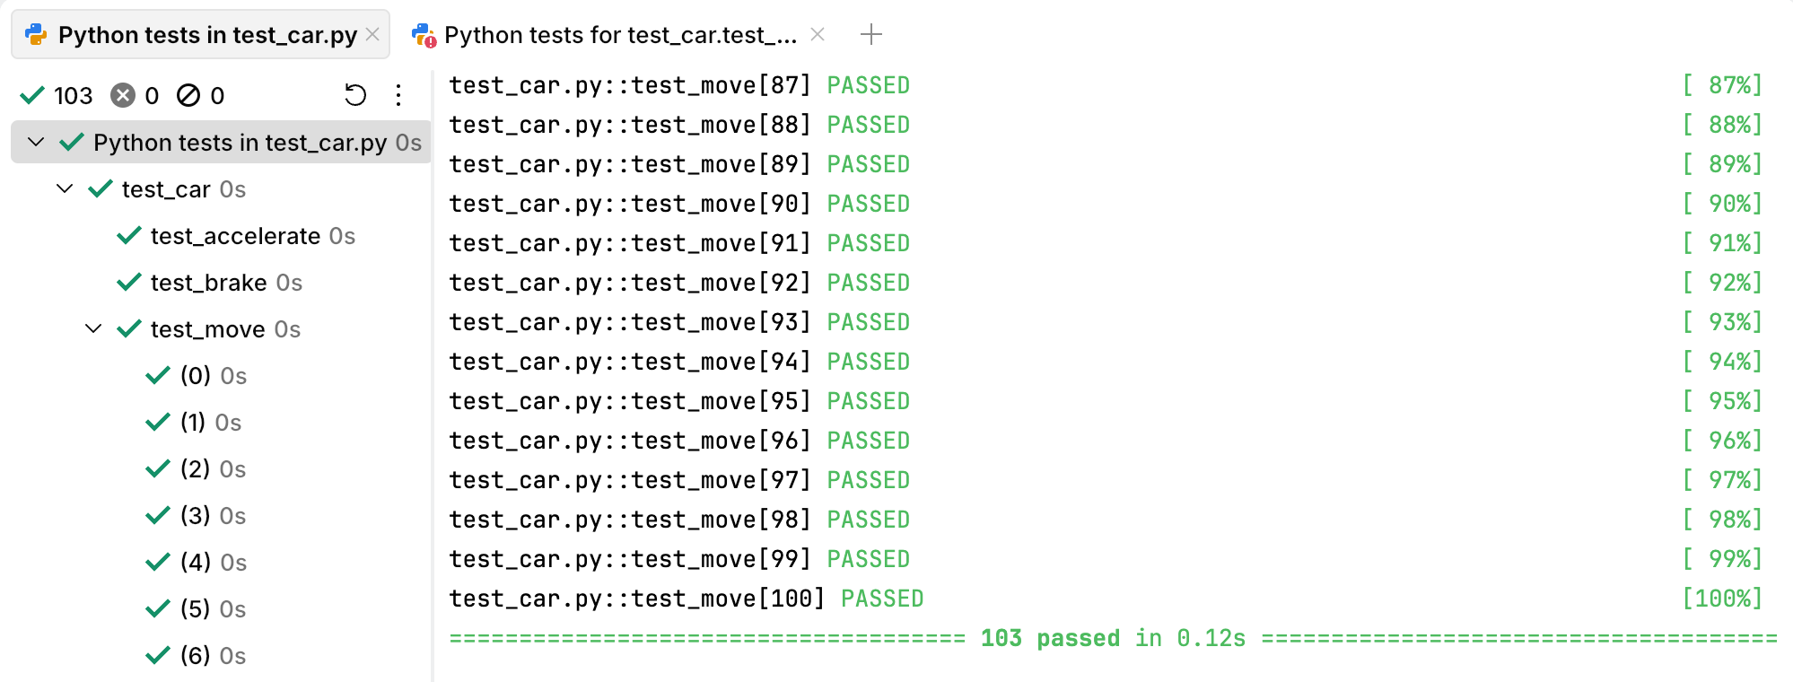The image size is (1793, 682).
Task: Collapse the Python tests in test_car.py root node
Action: pos(35,142)
